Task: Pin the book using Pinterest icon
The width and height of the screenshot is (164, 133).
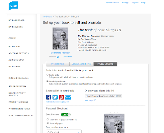Action: (x=61, y=97)
